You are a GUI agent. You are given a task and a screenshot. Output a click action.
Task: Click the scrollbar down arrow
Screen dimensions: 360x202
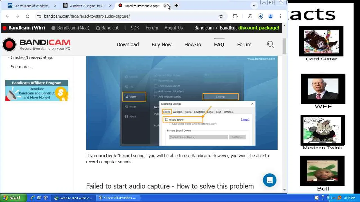[284, 190]
